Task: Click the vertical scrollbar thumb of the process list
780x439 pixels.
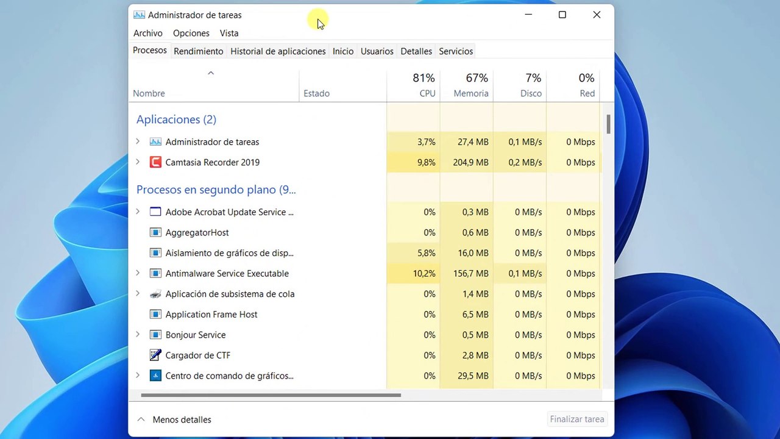Action: [608, 124]
